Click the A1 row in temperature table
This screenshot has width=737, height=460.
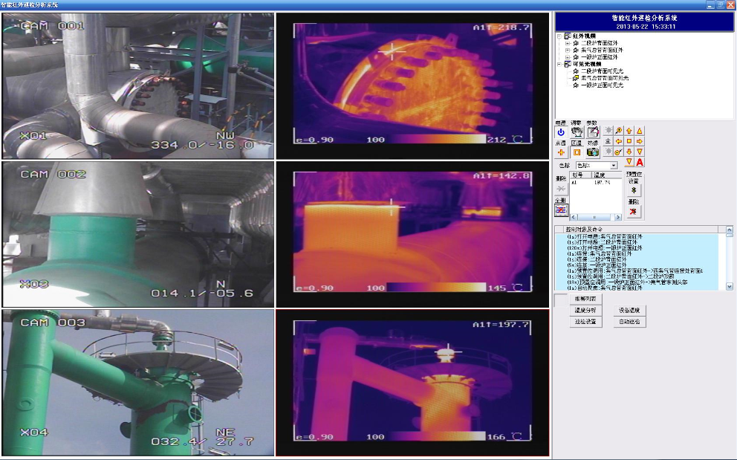click(596, 183)
